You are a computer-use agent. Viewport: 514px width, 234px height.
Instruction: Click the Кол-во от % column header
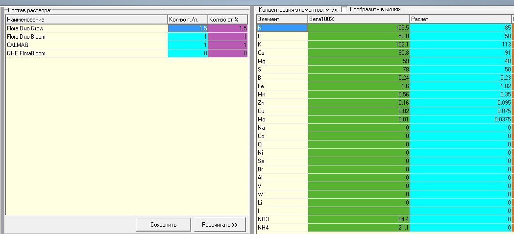(228, 19)
